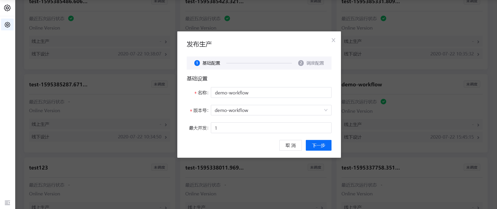Click timestamp 2020-07-22 15:45:15
497x209 pixels.
pyautogui.click(x=452, y=137)
